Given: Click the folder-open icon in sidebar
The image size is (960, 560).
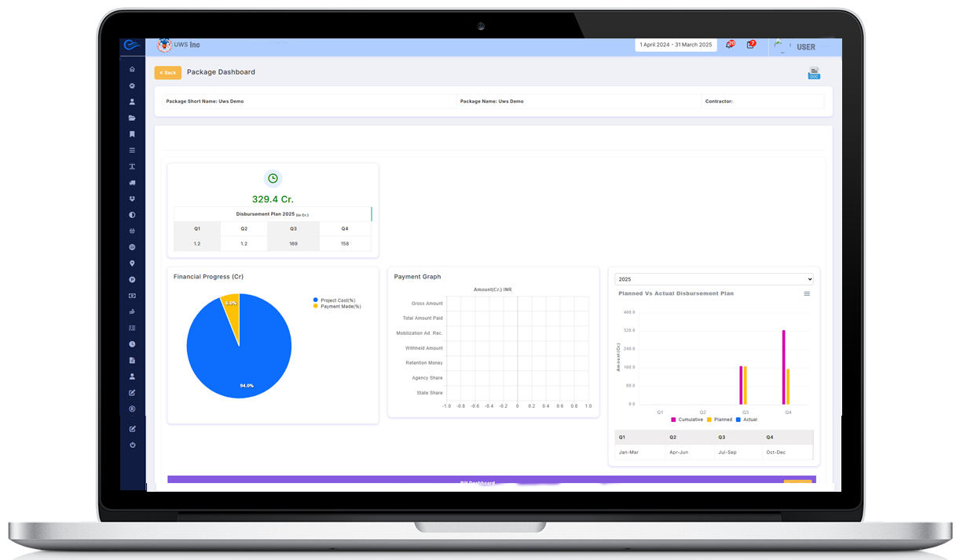Looking at the screenshot, I should click(132, 118).
